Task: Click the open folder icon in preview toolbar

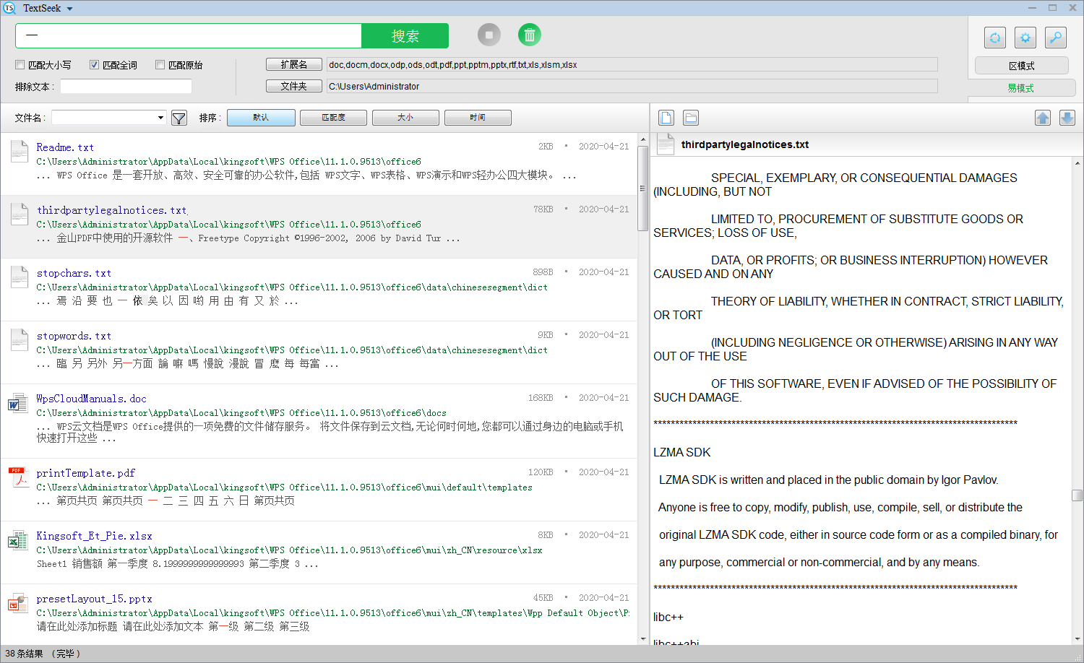Action: (690, 117)
